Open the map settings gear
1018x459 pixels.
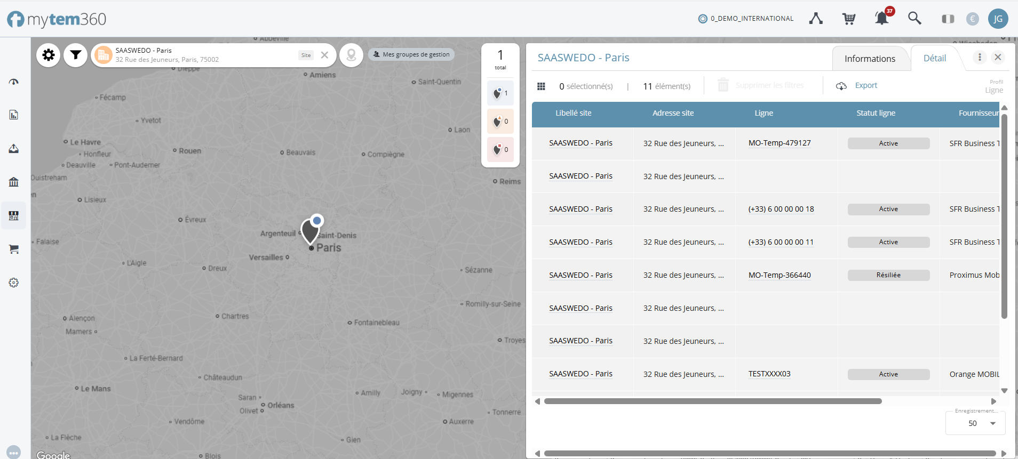tap(49, 55)
